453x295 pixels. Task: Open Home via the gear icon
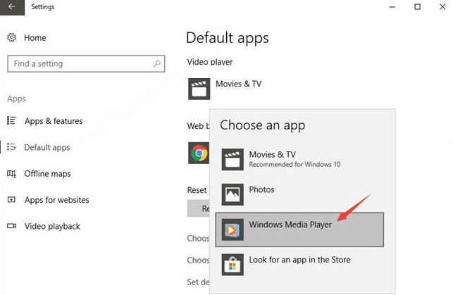pos(11,37)
